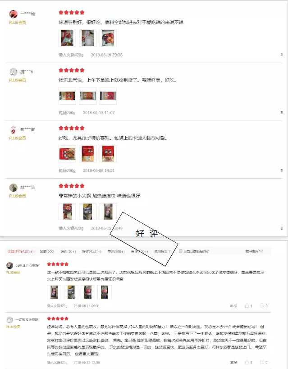Viewport: 288px width, 369px height.
Task: Click avatar of reviewer du生活开心就好
Action: [x=9, y=265]
